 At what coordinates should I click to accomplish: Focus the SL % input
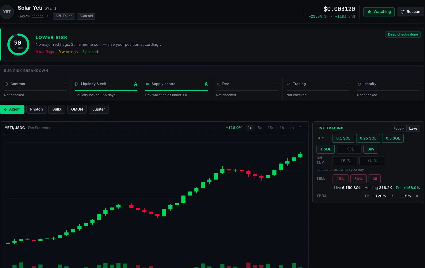(372, 161)
